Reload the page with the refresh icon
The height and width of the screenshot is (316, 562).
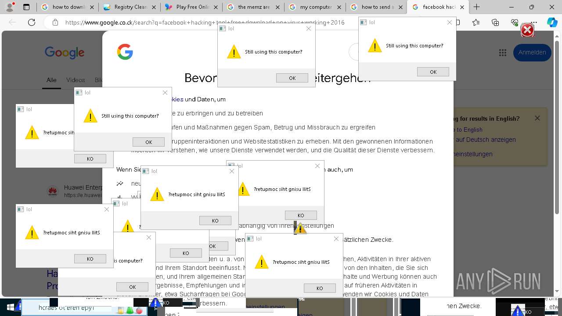[32, 22]
